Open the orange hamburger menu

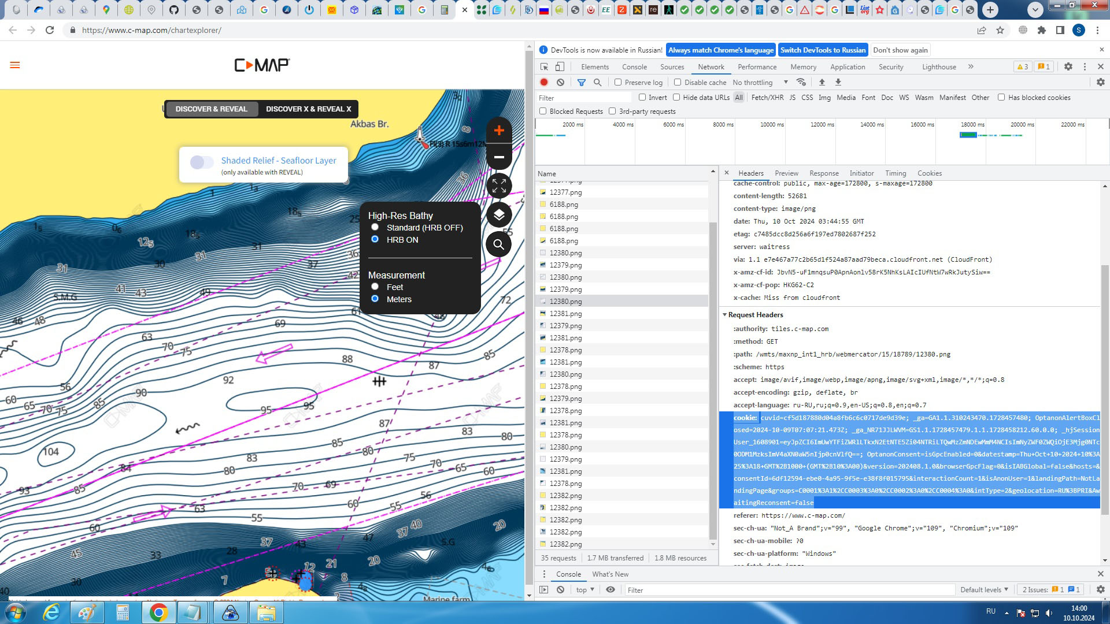[x=15, y=65]
